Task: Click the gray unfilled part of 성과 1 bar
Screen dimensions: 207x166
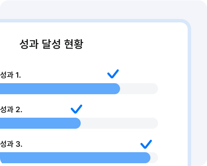Action: [x=138, y=89]
